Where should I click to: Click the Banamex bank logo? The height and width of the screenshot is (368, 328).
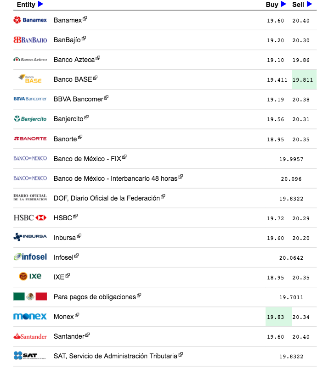tap(30, 20)
